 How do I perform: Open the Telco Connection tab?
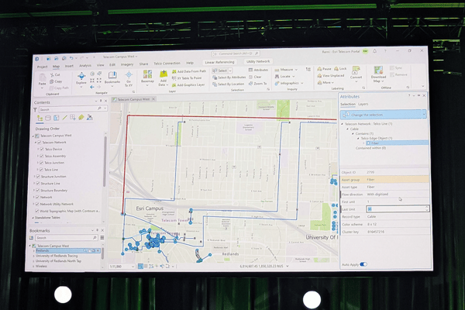tap(167, 64)
